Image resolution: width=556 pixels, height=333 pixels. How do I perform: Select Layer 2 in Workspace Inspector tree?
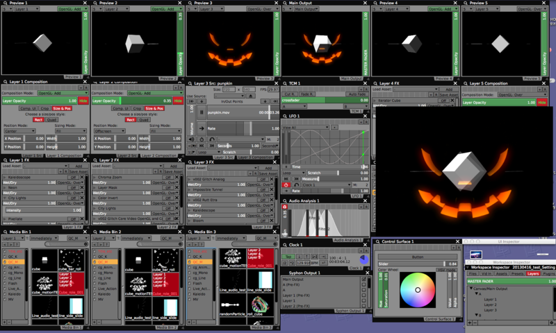point(491,305)
